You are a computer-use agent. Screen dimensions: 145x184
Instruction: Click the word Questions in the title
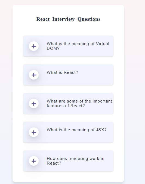[89, 19]
